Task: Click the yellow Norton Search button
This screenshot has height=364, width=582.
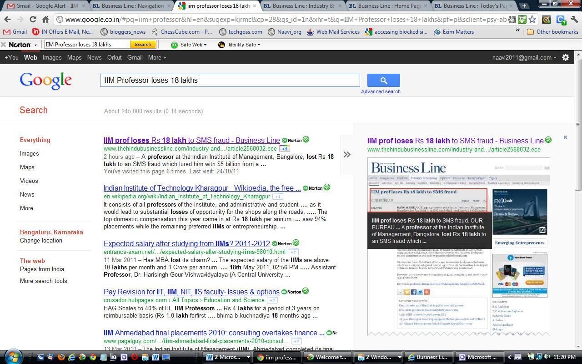Action: point(143,45)
